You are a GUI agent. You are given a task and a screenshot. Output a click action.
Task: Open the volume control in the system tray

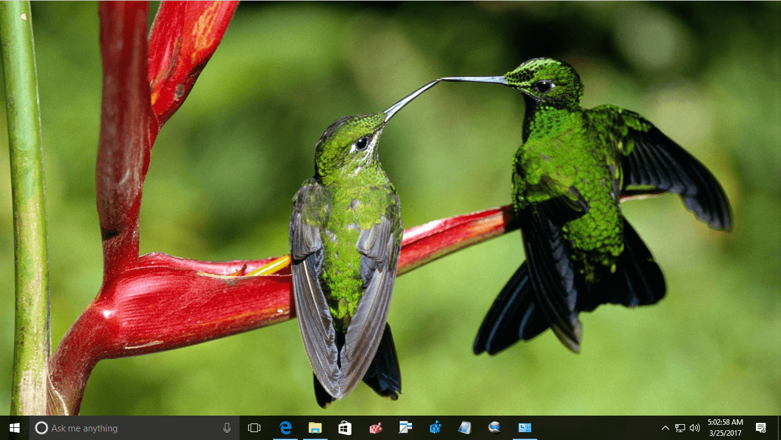pos(695,428)
